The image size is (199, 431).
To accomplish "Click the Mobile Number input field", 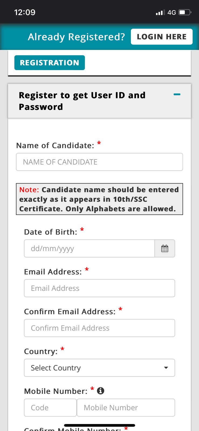I will click(x=126, y=408).
